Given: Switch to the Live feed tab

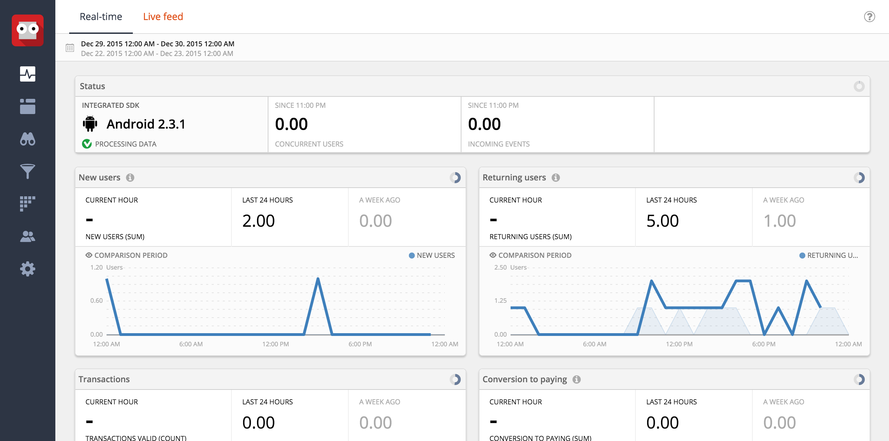Looking at the screenshot, I should pos(163,17).
